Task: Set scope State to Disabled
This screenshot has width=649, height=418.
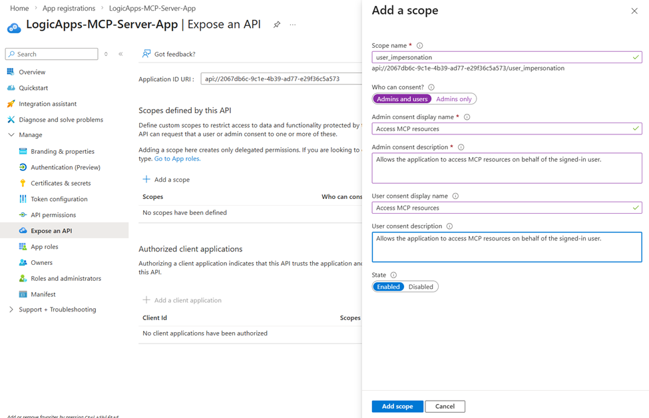Action: coord(421,287)
